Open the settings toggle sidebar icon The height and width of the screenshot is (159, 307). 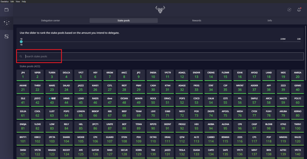[x=7, y=36]
